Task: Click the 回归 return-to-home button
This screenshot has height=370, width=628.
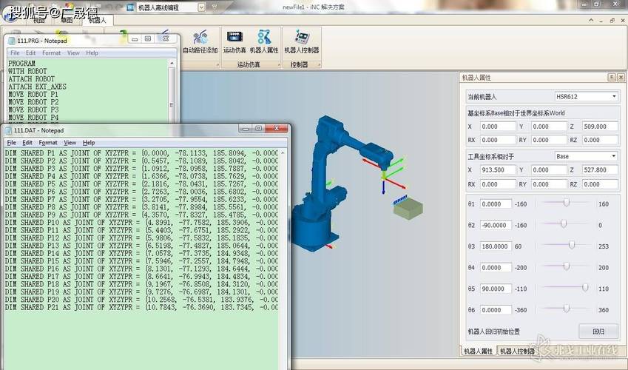Action: tap(598, 332)
